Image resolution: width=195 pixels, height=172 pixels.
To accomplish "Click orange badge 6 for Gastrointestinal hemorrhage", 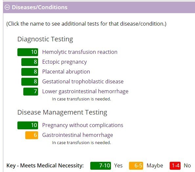I will click(32, 135).
